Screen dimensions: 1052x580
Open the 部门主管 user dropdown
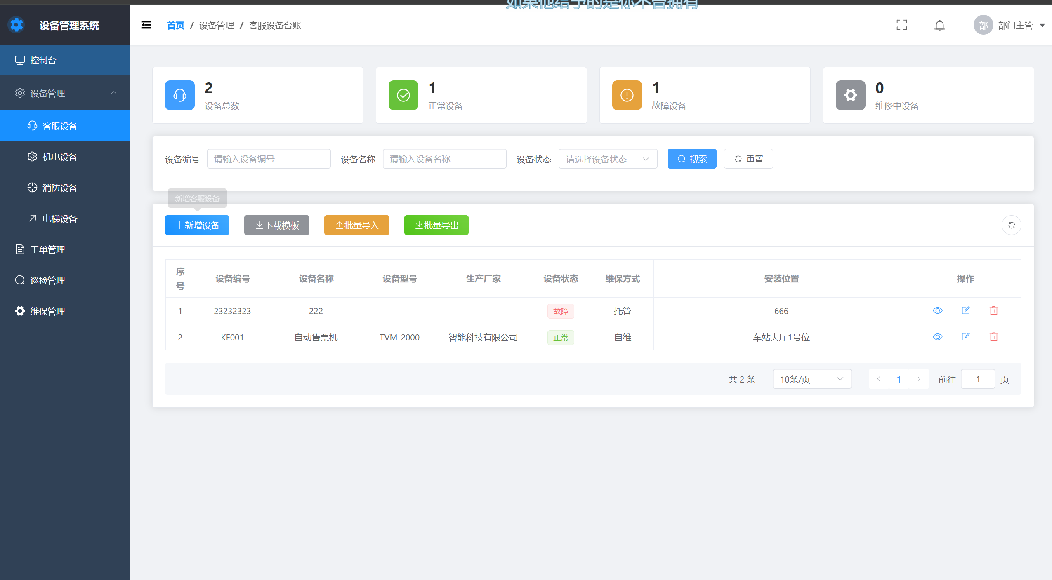click(1015, 26)
